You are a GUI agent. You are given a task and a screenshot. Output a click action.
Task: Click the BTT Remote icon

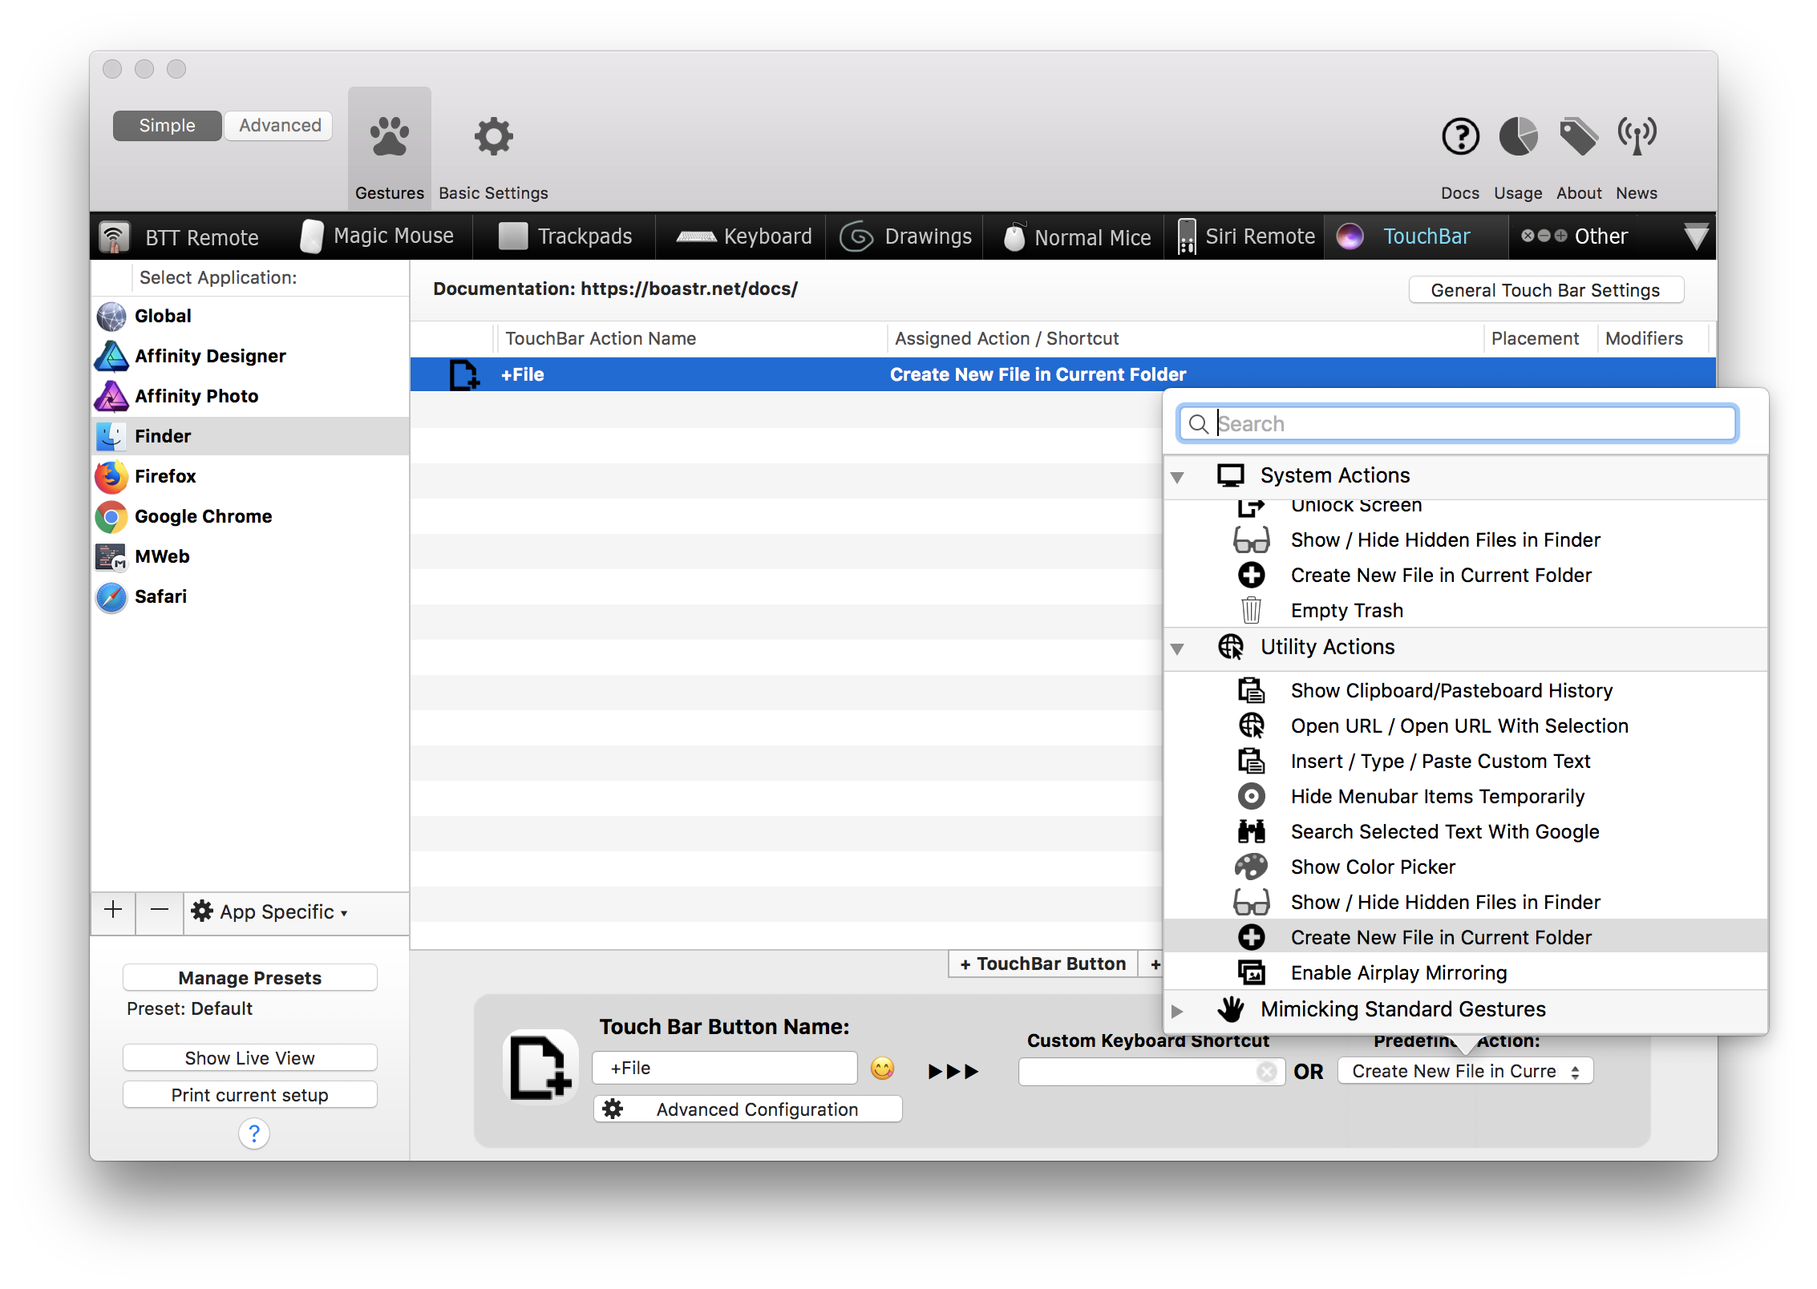coord(113,236)
